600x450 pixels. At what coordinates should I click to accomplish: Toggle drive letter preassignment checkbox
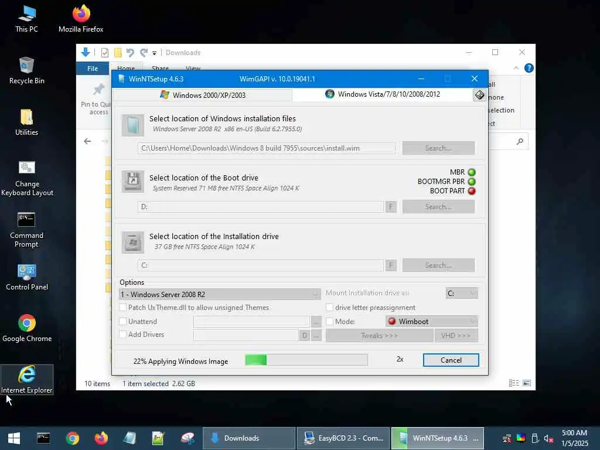pyautogui.click(x=329, y=307)
